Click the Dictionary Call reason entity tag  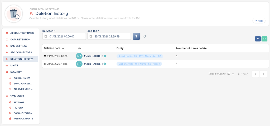[139, 64]
